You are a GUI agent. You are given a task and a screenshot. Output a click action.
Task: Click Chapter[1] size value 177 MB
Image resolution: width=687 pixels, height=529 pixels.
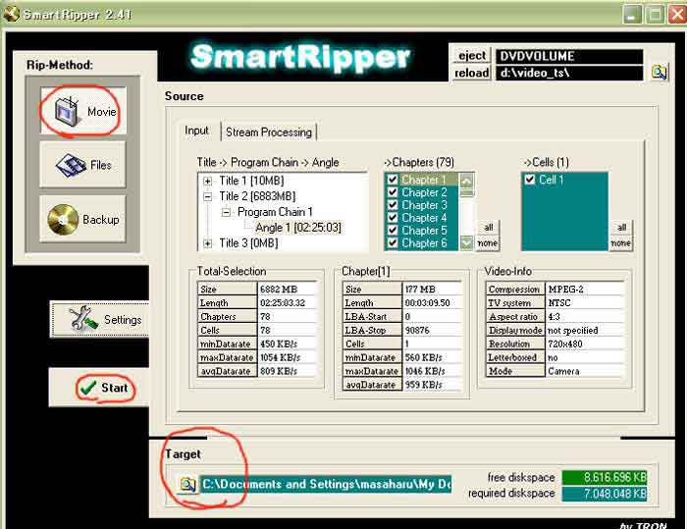tap(432, 290)
